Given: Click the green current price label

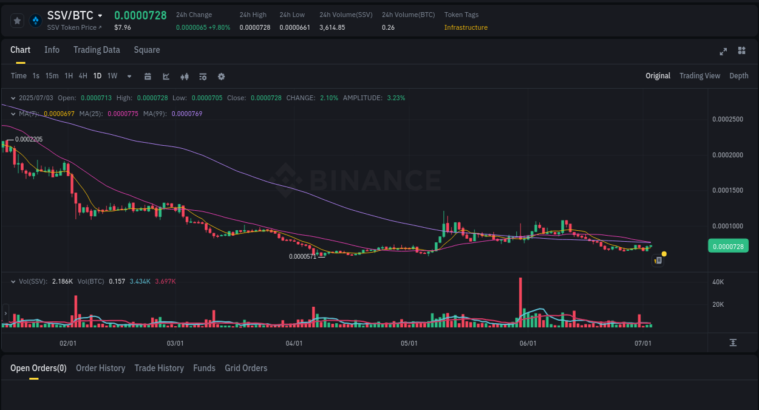Looking at the screenshot, I should (x=728, y=246).
